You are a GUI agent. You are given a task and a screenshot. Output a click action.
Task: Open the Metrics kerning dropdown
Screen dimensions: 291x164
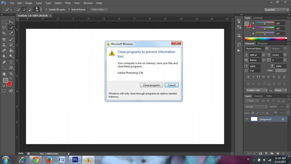(x=263, y=60)
